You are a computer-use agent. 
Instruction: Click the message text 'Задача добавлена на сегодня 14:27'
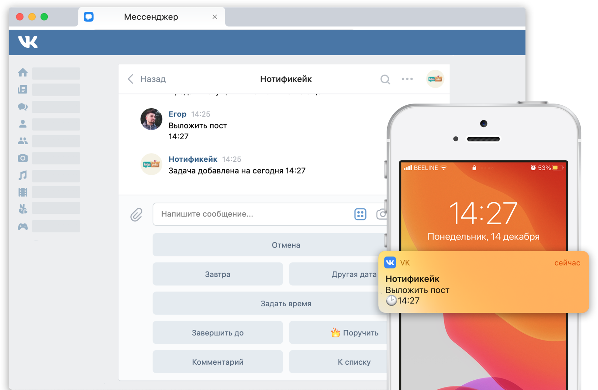pos(237,171)
